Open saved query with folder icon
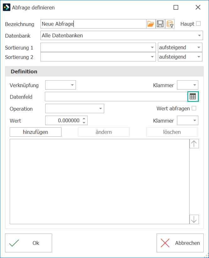209x258 pixels. click(151, 24)
